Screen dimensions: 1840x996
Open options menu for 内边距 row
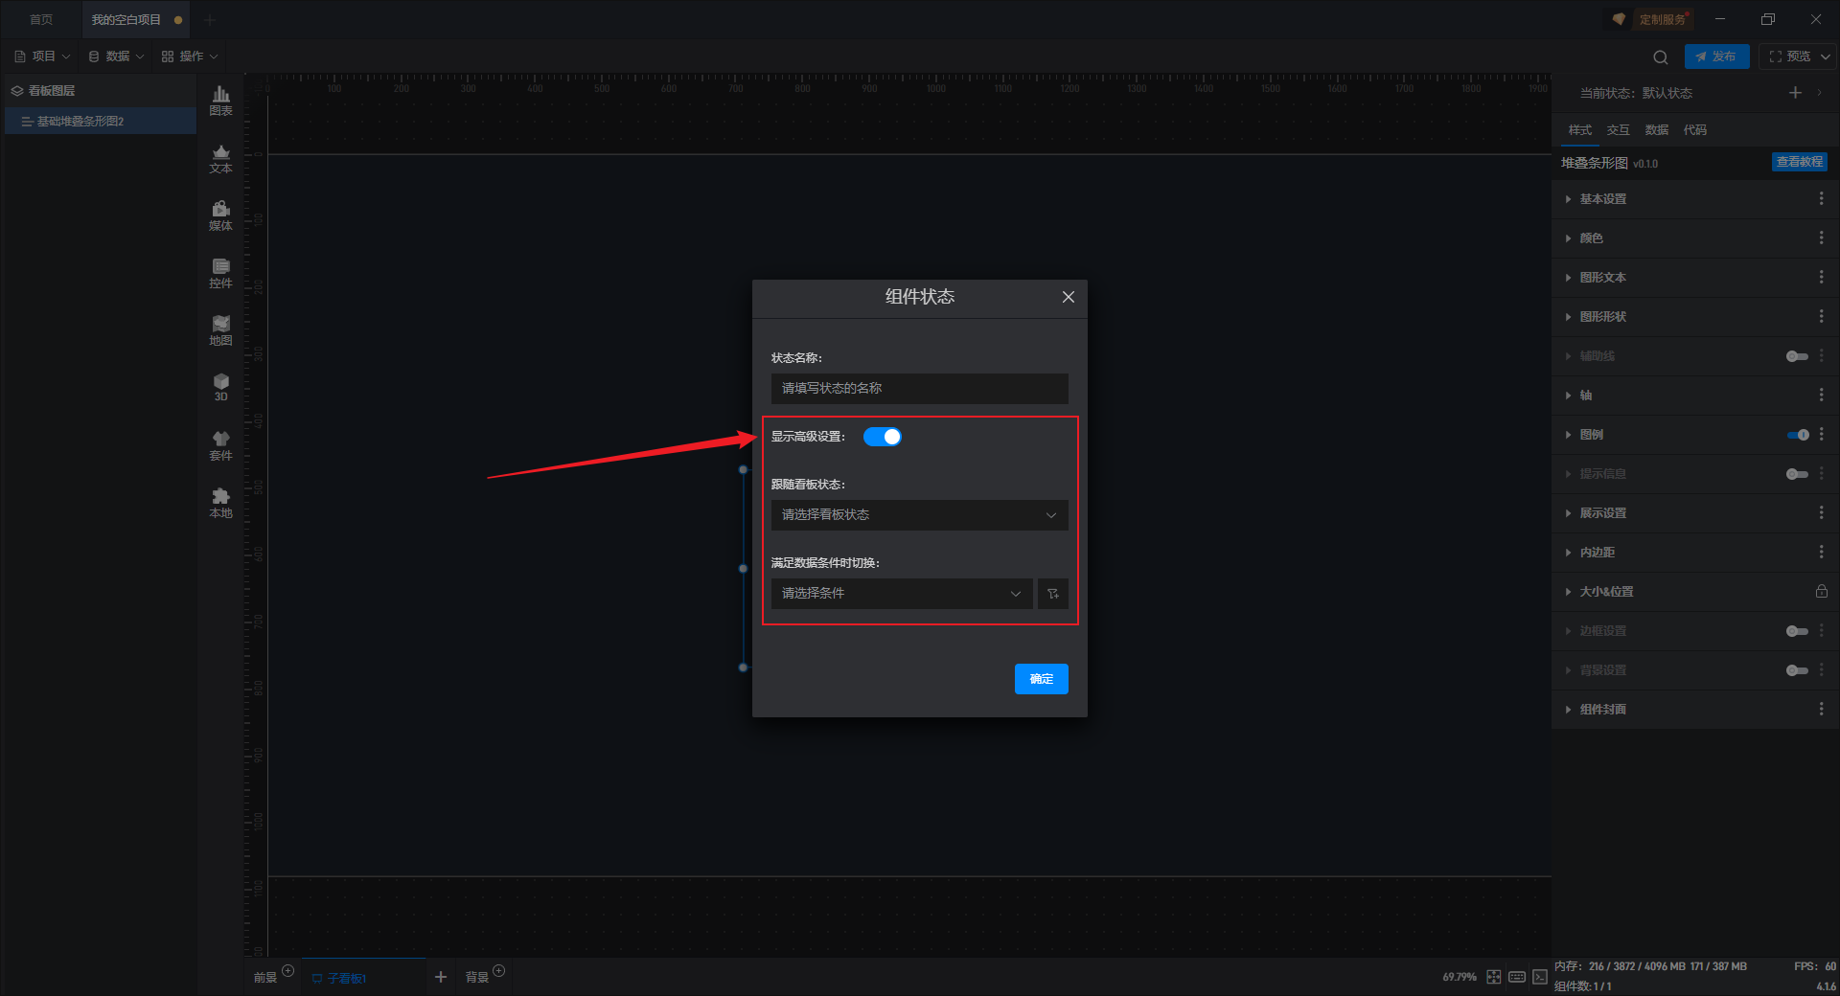(x=1821, y=552)
